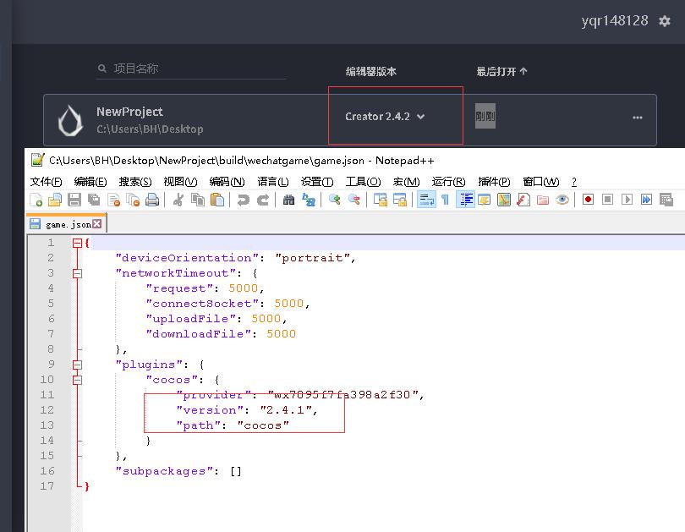Open the 搜索(S) menu
This screenshot has height=532, width=685.
coord(135,182)
